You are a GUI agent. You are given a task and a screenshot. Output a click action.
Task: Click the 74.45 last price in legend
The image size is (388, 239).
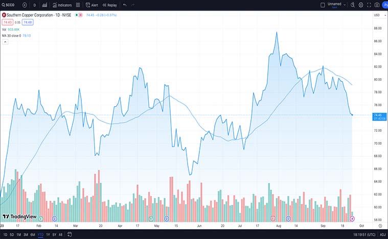90,15
